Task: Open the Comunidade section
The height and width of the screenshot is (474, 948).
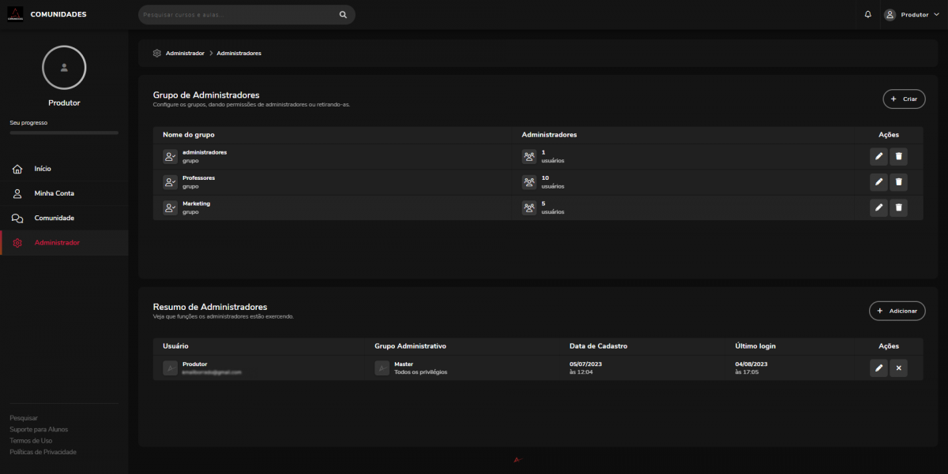Action: coord(54,218)
